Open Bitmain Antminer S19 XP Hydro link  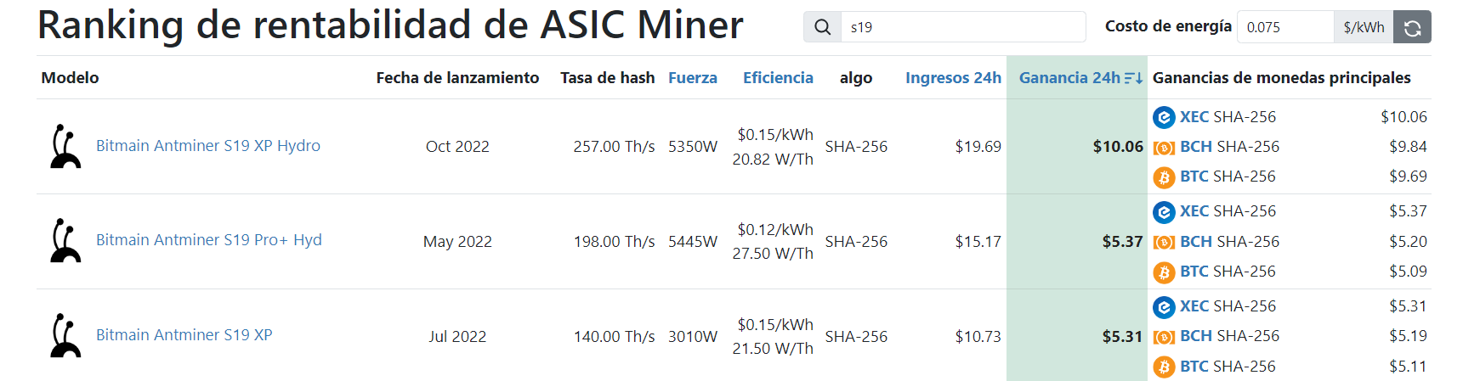point(208,146)
